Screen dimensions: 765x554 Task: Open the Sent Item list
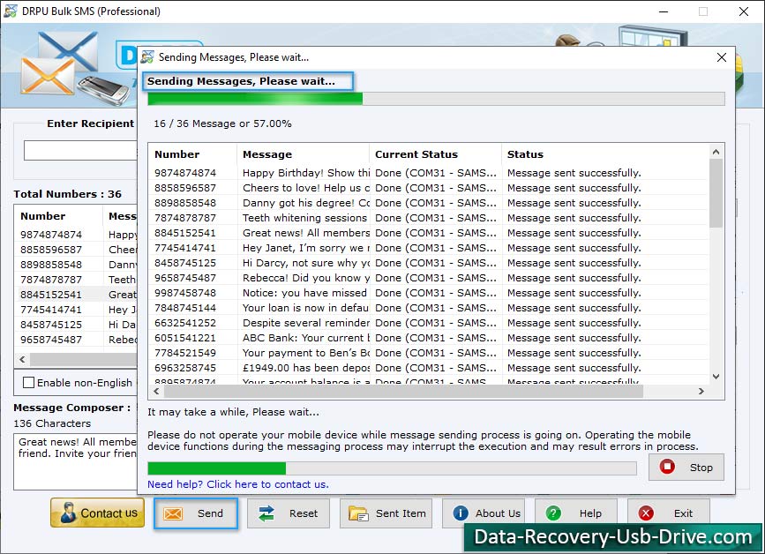386,513
